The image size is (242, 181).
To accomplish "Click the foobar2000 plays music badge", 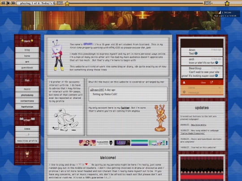I will click(x=104, y=143).
